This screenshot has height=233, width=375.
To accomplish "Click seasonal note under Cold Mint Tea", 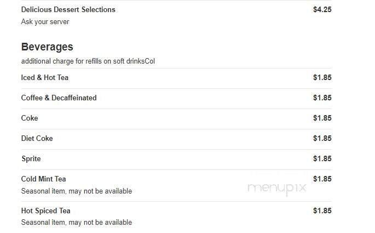I will pyautogui.click(x=76, y=191).
